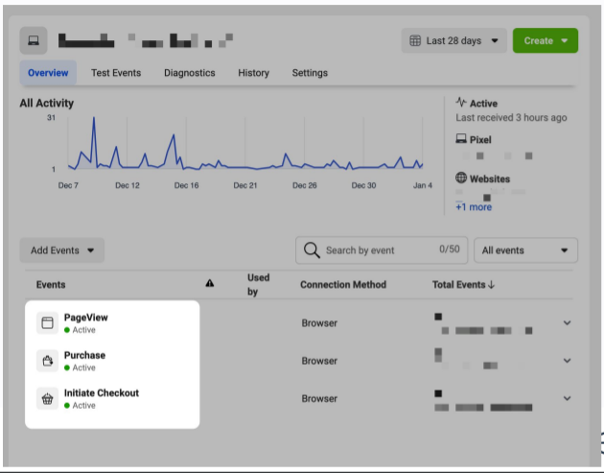Click the Used by column header
This screenshot has height=473, width=604.
(258, 285)
